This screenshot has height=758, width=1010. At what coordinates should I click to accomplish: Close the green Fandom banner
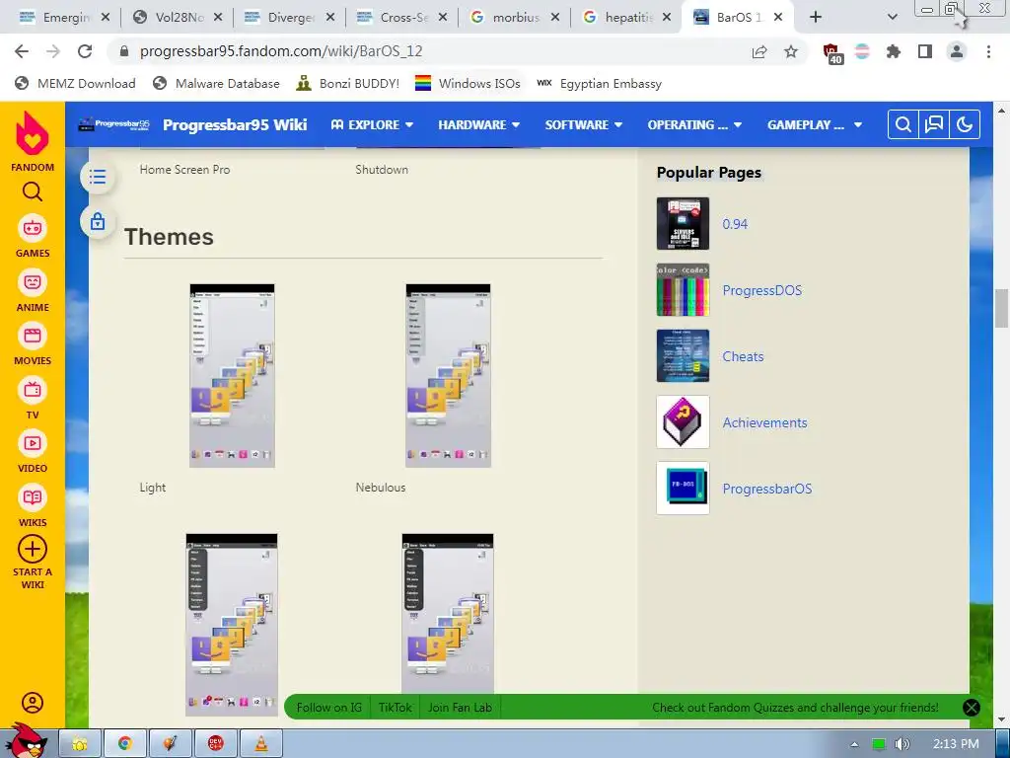972,707
